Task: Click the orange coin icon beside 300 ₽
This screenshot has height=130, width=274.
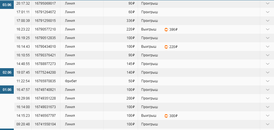Action: pos(166,116)
